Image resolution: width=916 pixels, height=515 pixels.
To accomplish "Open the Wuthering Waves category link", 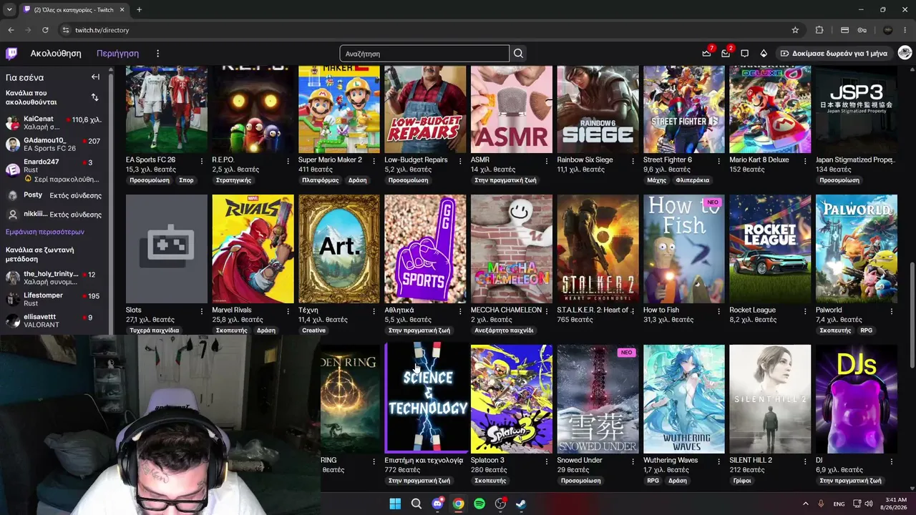I will [x=671, y=461].
